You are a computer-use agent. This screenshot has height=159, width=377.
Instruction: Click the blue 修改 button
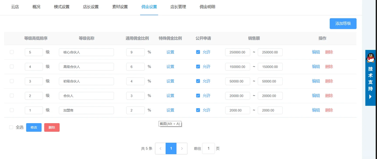tap(34, 127)
